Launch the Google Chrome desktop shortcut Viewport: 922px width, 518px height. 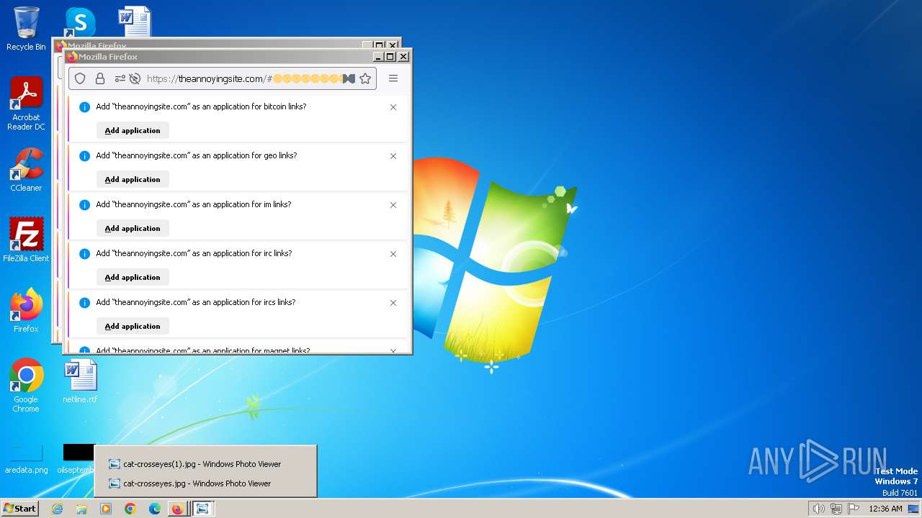point(26,386)
